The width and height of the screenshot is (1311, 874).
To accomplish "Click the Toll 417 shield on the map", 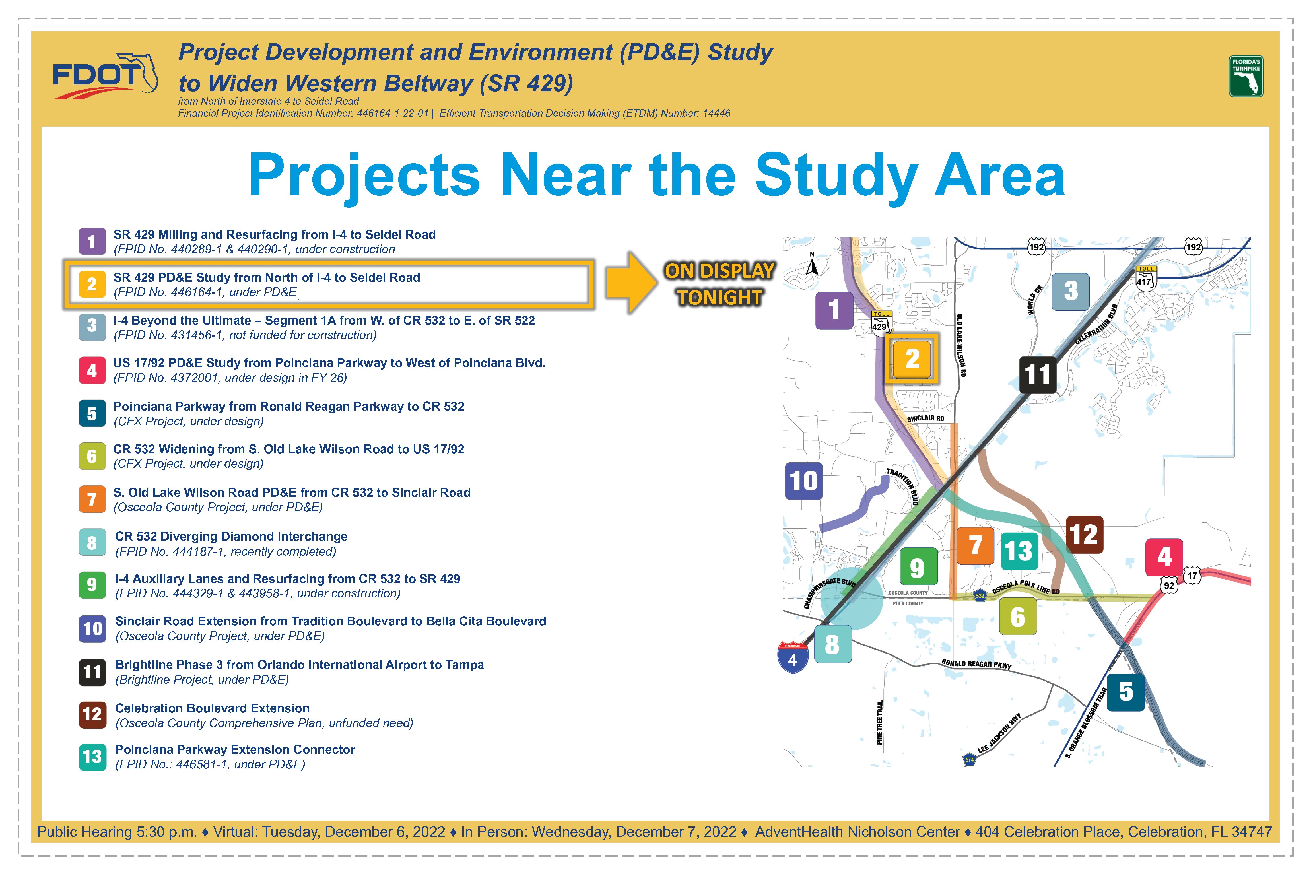I will tap(1145, 279).
